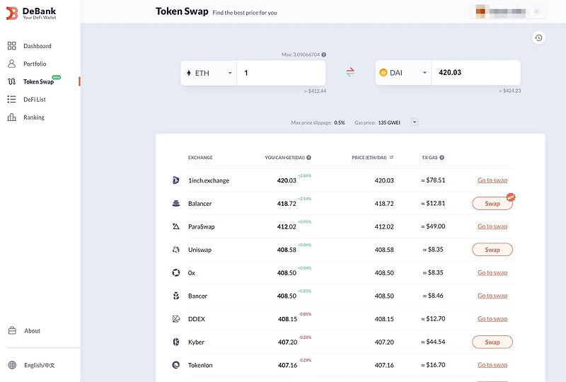Image resolution: width=566 pixels, height=382 pixels.
Task: Open the Portfolio page
Action: pyautogui.click(x=35, y=64)
